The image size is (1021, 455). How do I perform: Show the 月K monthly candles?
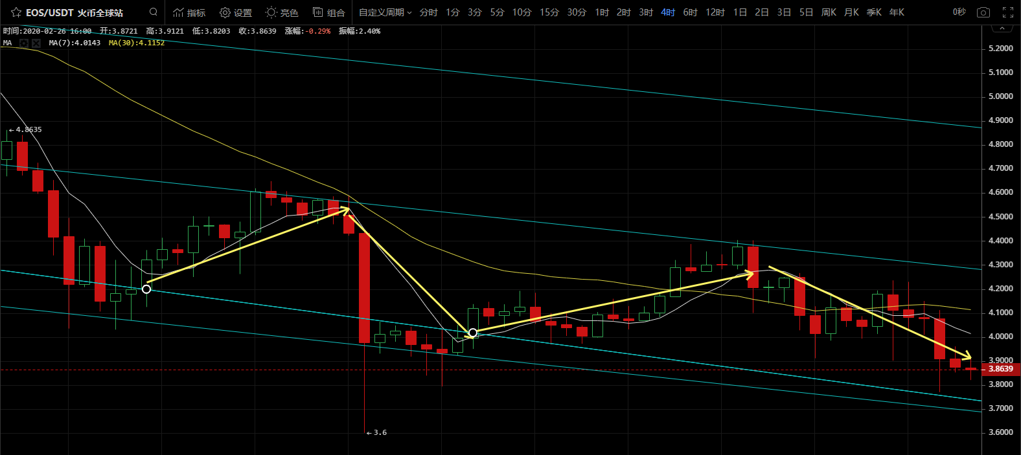click(851, 12)
